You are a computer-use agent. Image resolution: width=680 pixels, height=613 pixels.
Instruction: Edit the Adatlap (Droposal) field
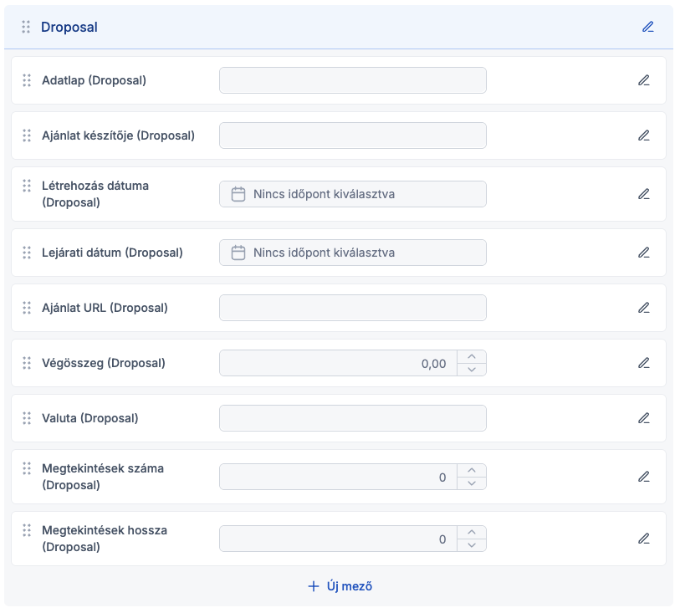[x=643, y=80]
